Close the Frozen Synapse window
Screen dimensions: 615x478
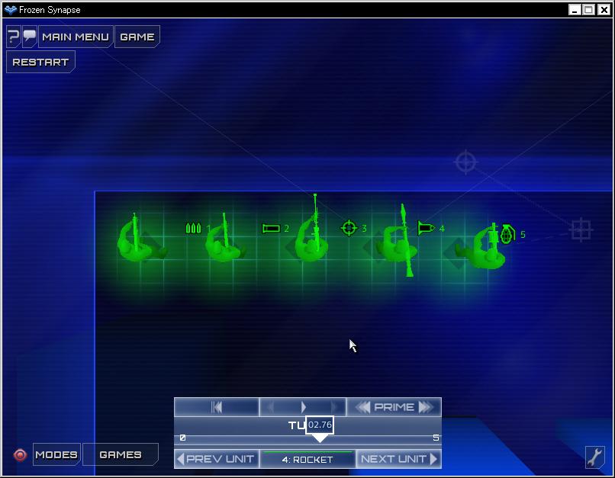pos(604,10)
